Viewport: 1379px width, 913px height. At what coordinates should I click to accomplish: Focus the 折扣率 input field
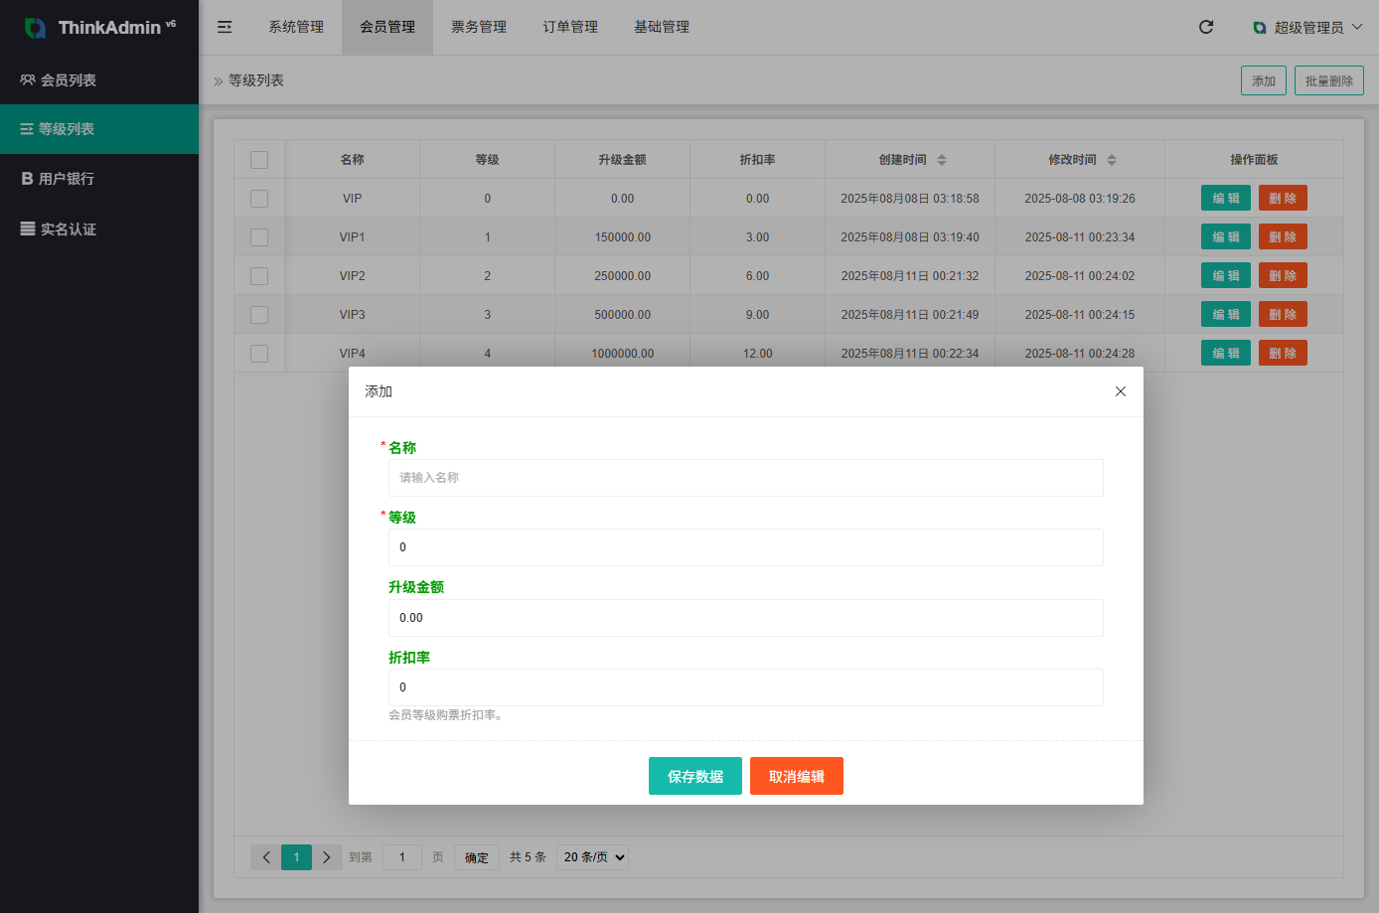click(746, 687)
